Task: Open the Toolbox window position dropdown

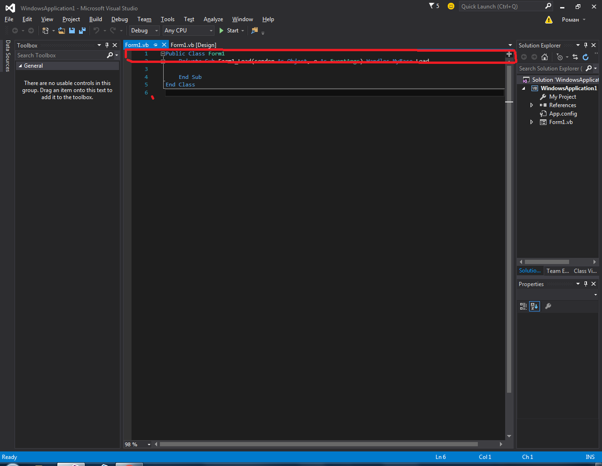Action: pos(99,45)
